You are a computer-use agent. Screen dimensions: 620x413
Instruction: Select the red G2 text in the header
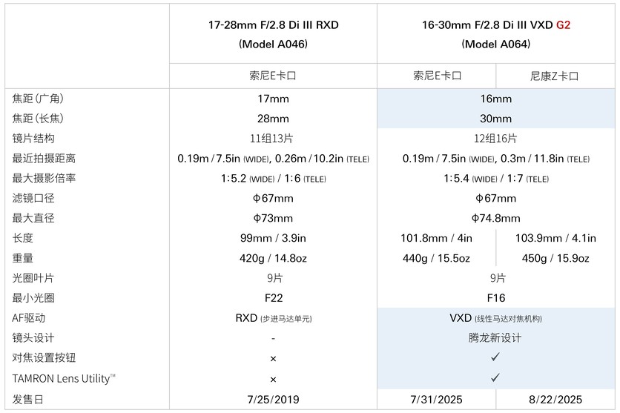point(564,24)
